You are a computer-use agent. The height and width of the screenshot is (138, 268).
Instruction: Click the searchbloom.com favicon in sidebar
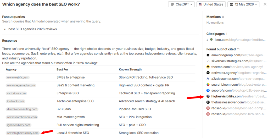(208, 85)
